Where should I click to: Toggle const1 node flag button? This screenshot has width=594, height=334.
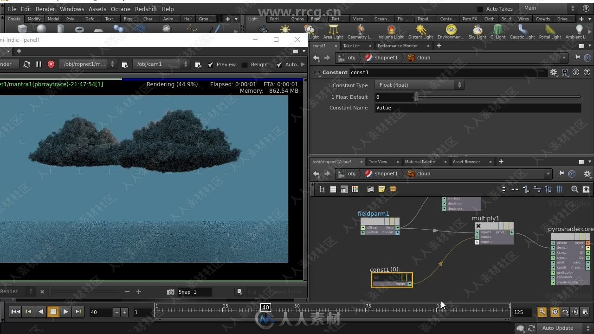(399, 277)
